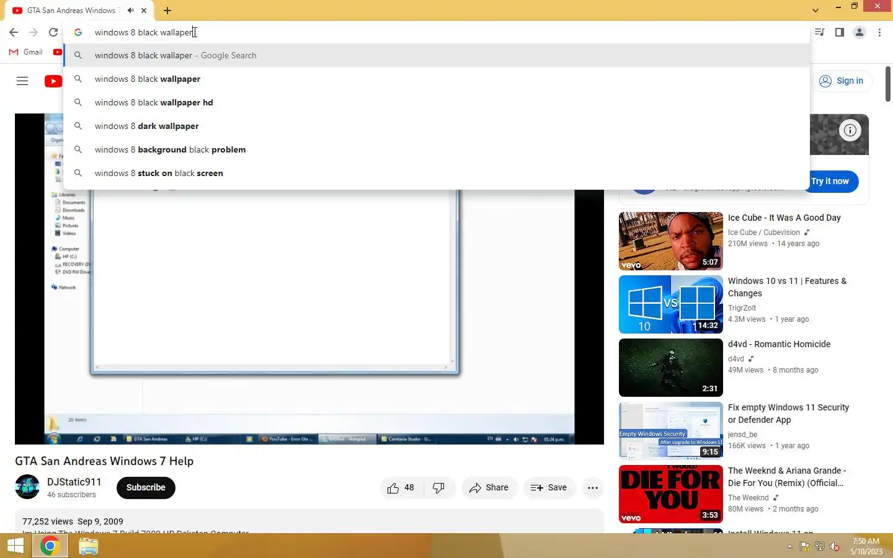This screenshot has height=558, width=893.
Task: Mute the tab using the speaker icon
Action: pos(131,11)
